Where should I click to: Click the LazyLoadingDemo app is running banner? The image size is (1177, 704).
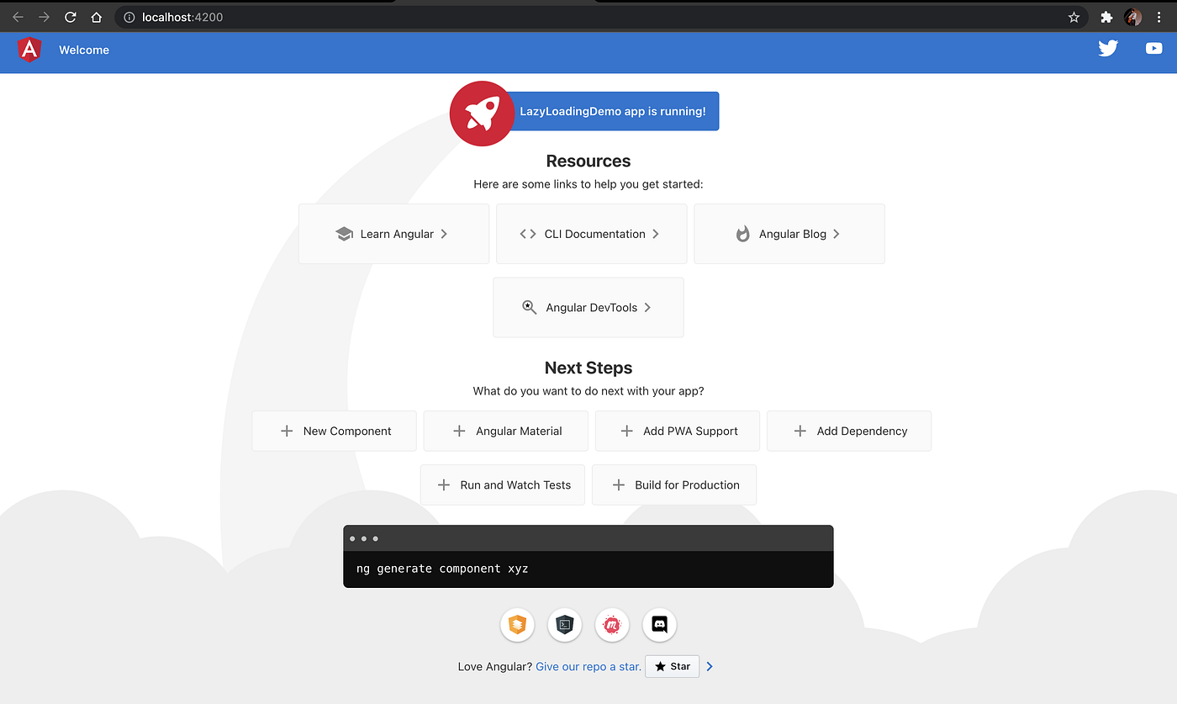[613, 111]
